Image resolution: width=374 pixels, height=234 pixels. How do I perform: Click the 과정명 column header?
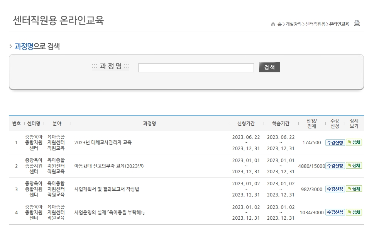coord(149,123)
